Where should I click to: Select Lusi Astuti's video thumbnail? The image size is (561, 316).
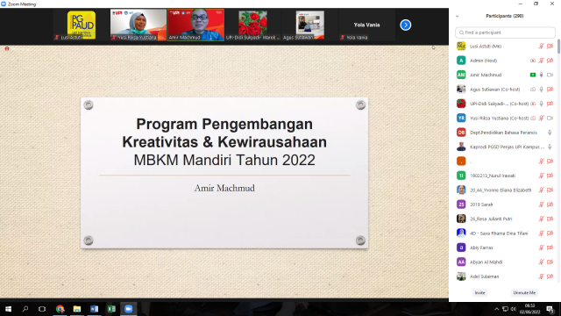point(82,25)
